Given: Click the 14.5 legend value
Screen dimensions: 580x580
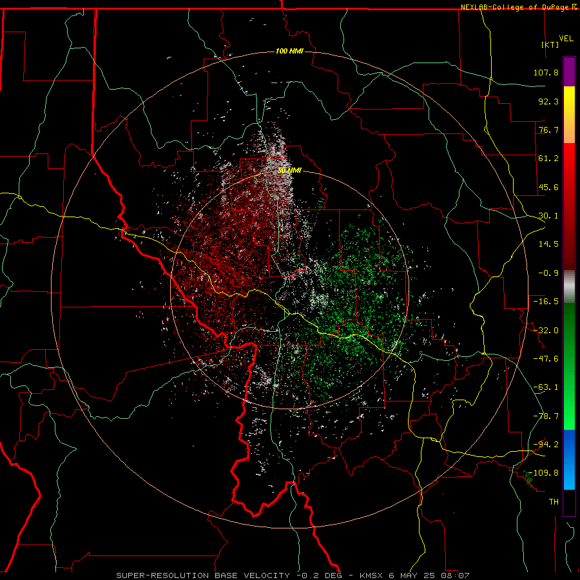Looking at the screenshot, I should [548, 244].
